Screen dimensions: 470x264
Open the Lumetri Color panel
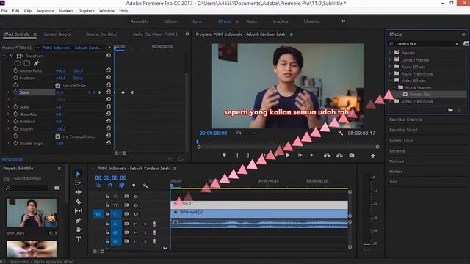coord(402,140)
